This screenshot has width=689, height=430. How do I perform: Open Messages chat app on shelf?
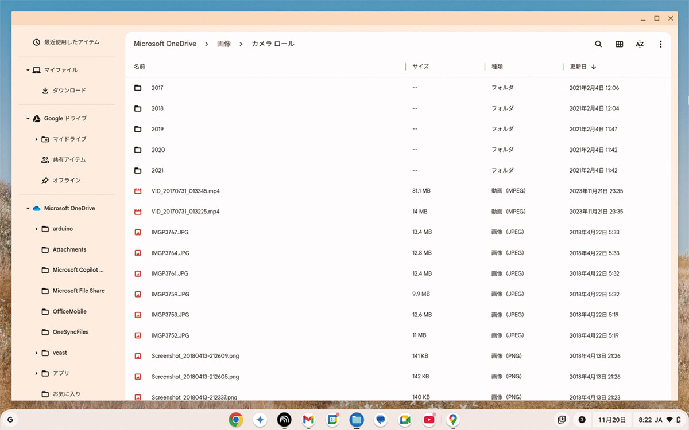point(381,420)
